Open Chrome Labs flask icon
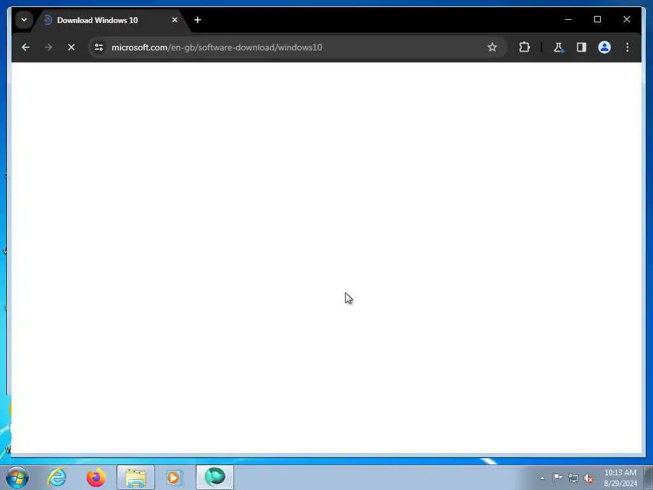The image size is (653, 490). pyautogui.click(x=559, y=47)
